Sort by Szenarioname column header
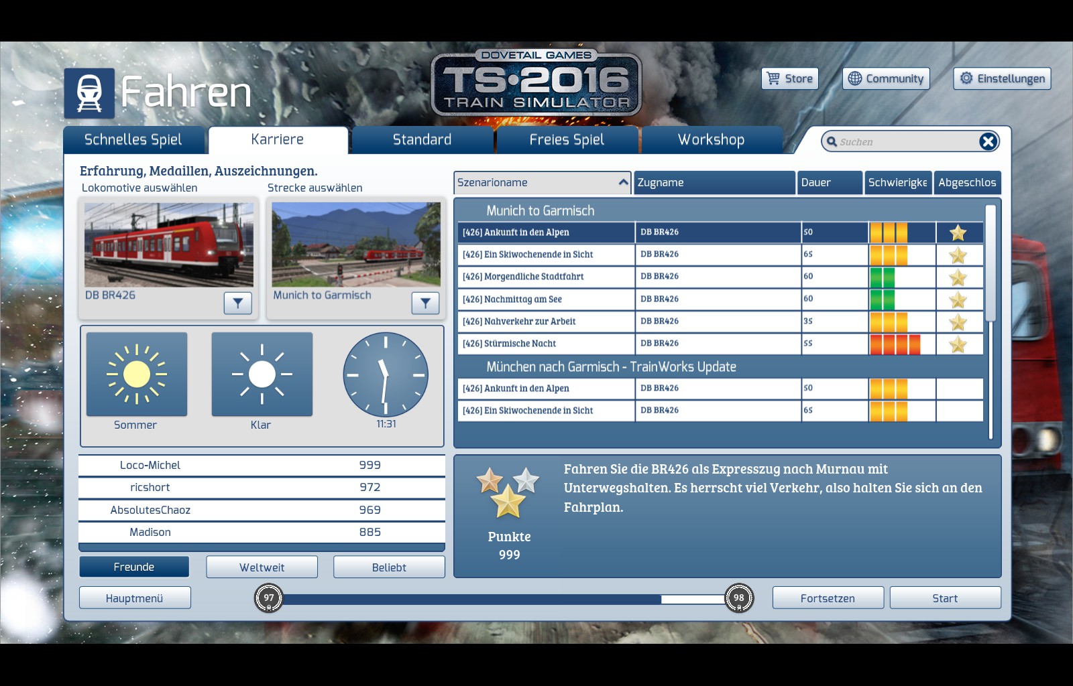 coord(543,182)
